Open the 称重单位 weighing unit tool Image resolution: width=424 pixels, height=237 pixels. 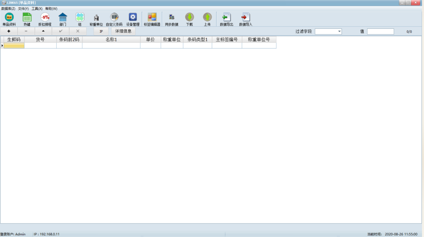point(96,18)
